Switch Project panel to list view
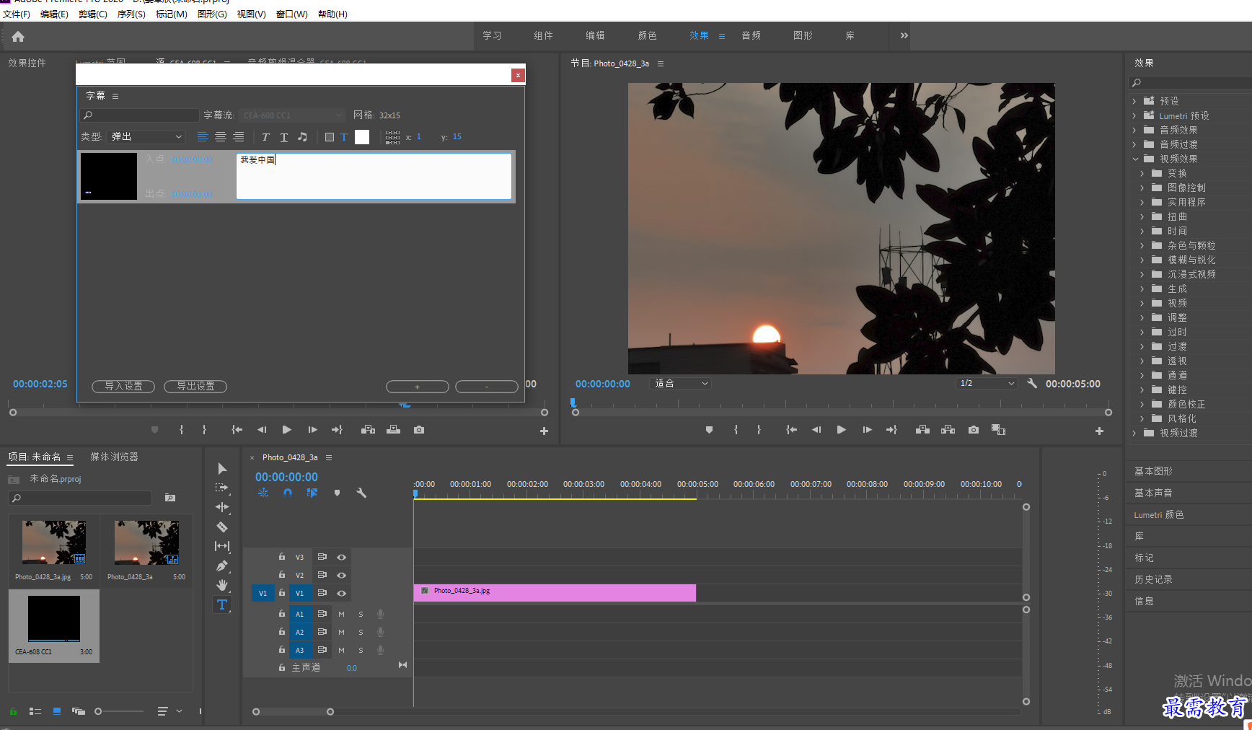 coord(35,711)
